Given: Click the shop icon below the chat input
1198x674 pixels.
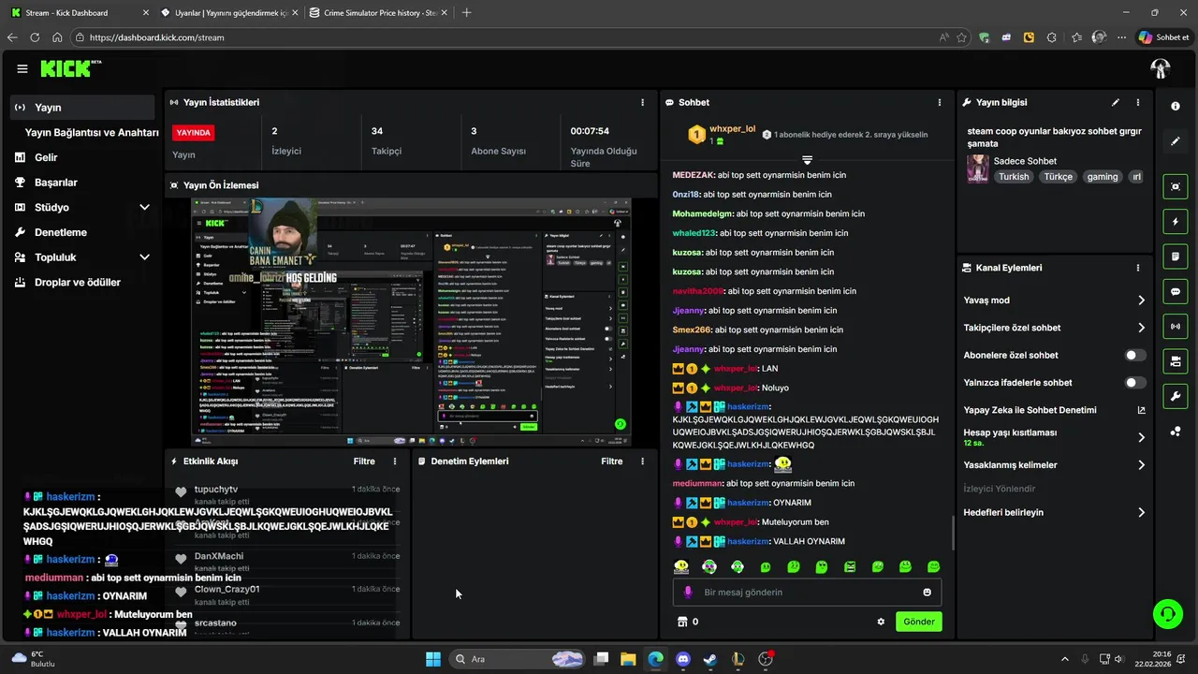Looking at the screenshot, I should tap(682, 622).
